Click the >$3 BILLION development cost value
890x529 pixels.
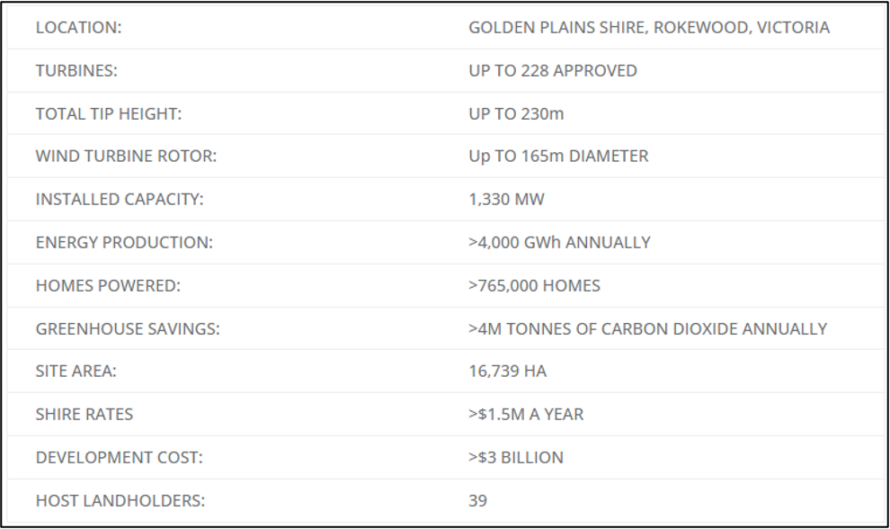click(516, 457)
